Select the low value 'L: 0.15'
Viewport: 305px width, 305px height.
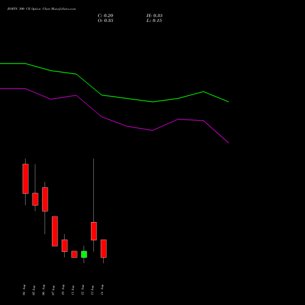154,21
